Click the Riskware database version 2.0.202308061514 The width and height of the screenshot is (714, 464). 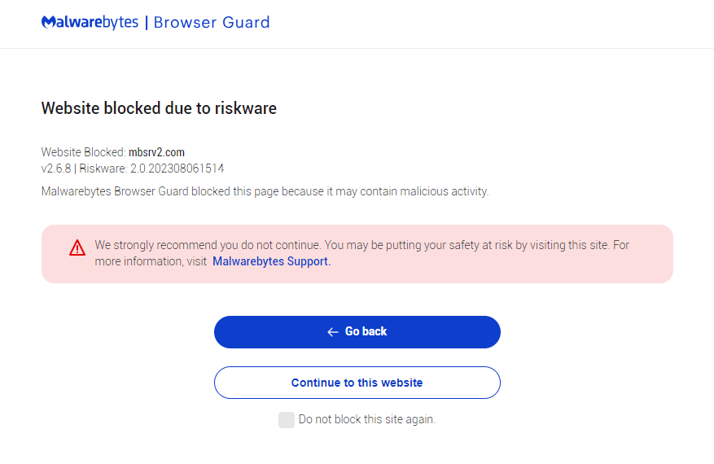click(177, 169)
